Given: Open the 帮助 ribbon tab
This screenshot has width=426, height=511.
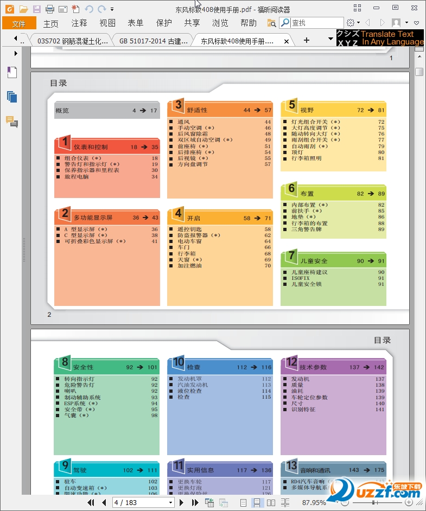Looking at the screenshot, I should [249, 23].
